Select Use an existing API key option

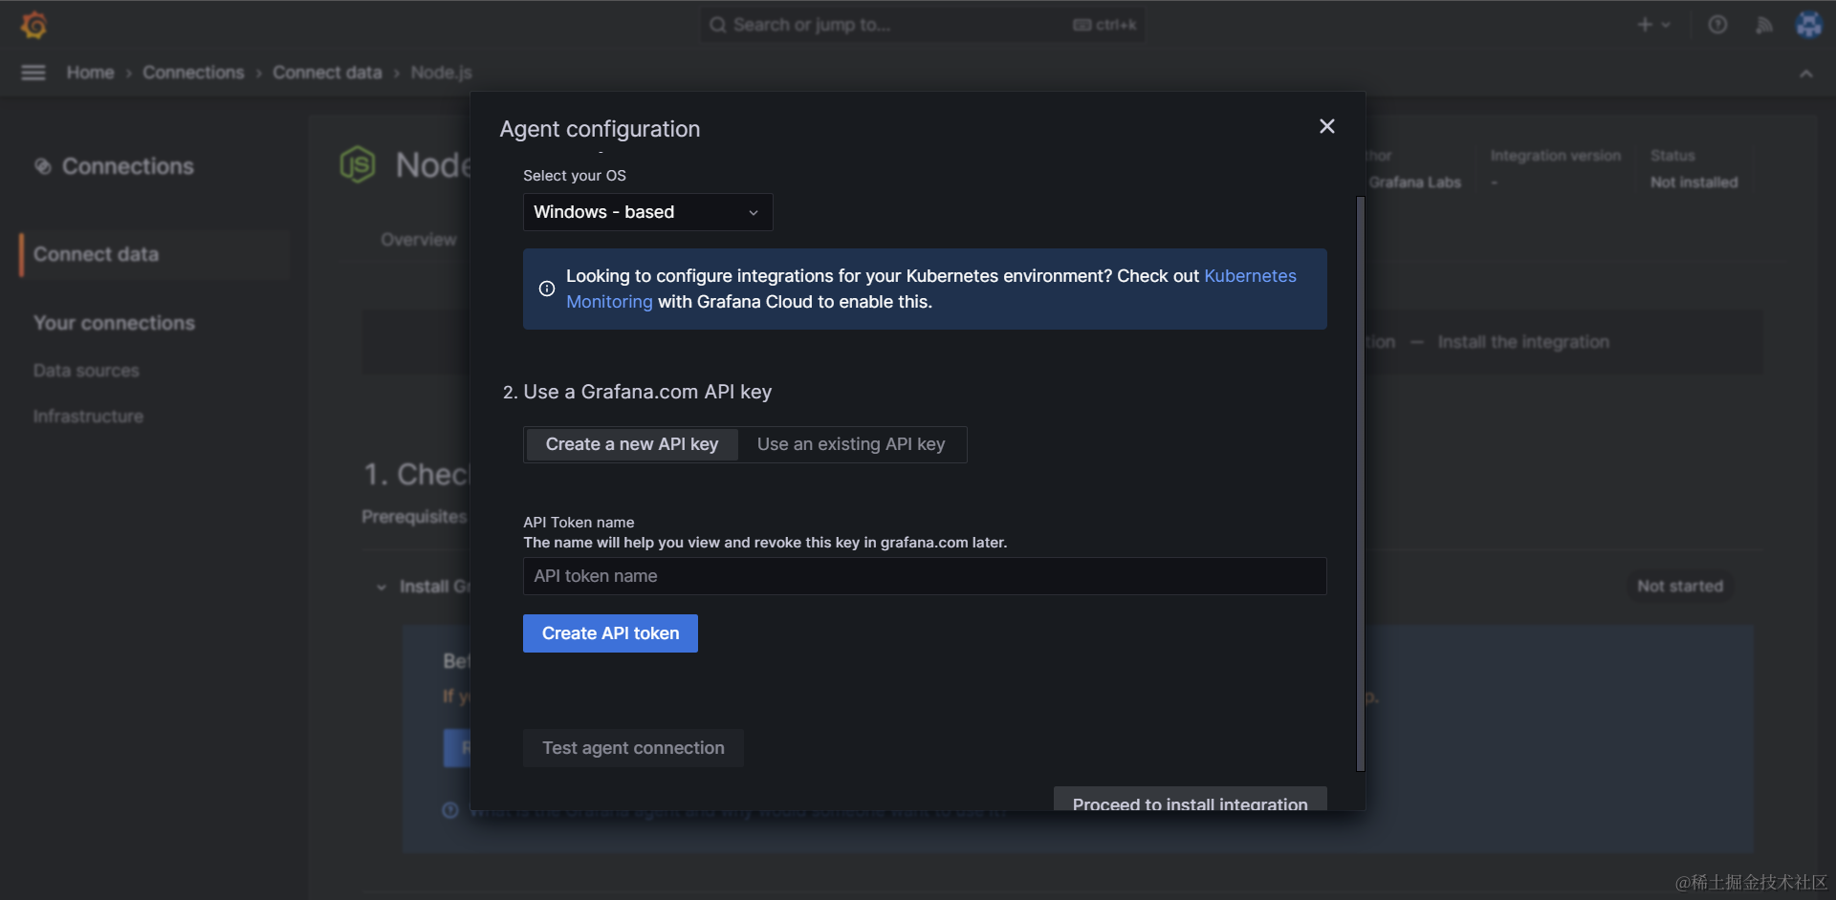[x=850, y=444]
